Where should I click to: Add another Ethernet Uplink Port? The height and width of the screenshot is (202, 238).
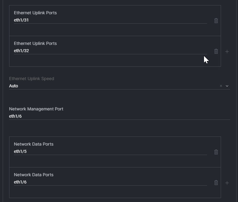[227, 52]
